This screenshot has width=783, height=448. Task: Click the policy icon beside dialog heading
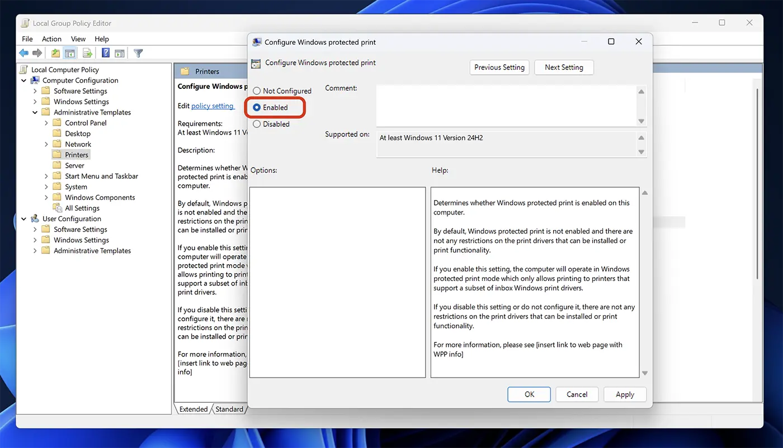pyautogui.click(x=256, y=63)
